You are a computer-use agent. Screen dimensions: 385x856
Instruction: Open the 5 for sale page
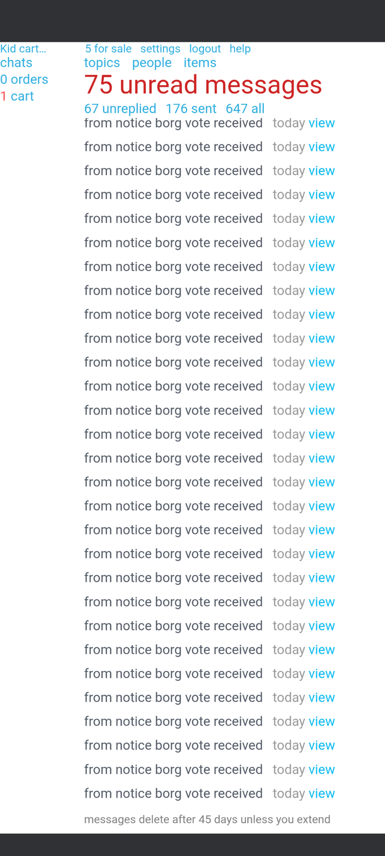(x=108, y=49)
